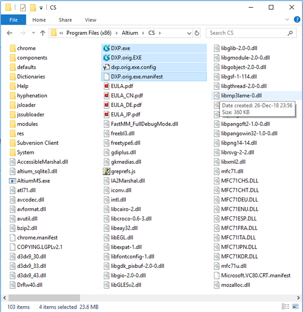Viewport: 303px width, 312px height.
Task: Select the file AccessibleMarshal.dll
Action: pos(39,162)
